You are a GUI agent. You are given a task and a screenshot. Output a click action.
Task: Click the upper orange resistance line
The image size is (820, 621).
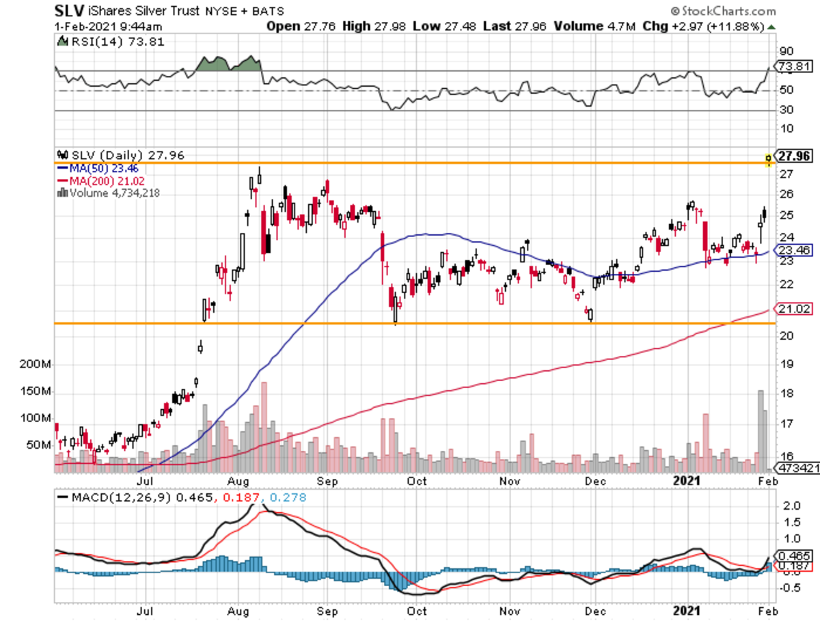click(410, 163)
